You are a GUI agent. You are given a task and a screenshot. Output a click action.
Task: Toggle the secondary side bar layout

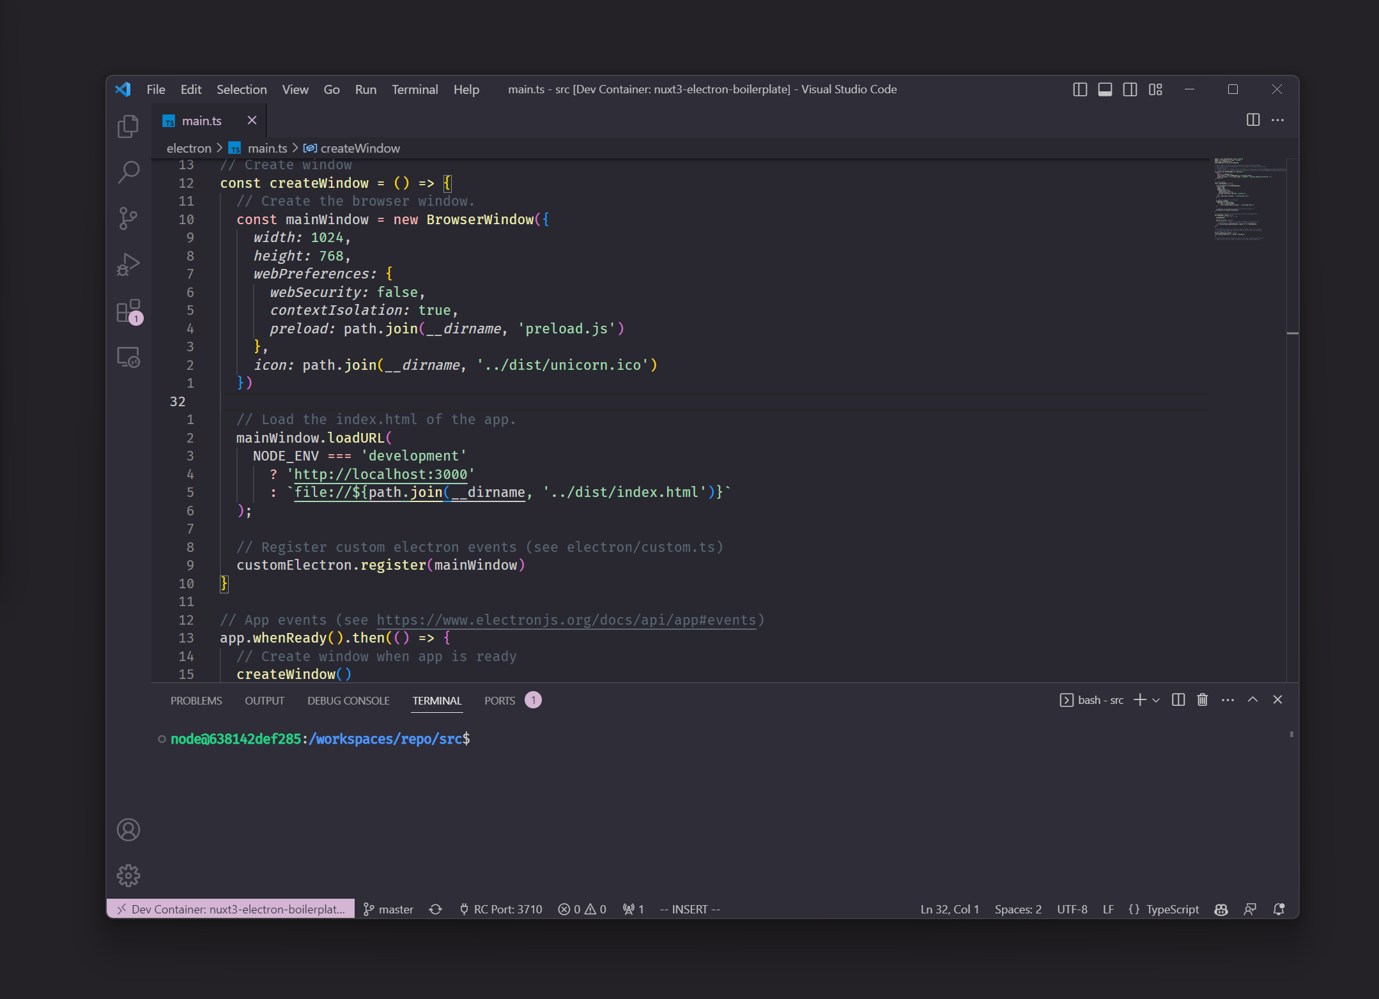tap(1130, 89)
